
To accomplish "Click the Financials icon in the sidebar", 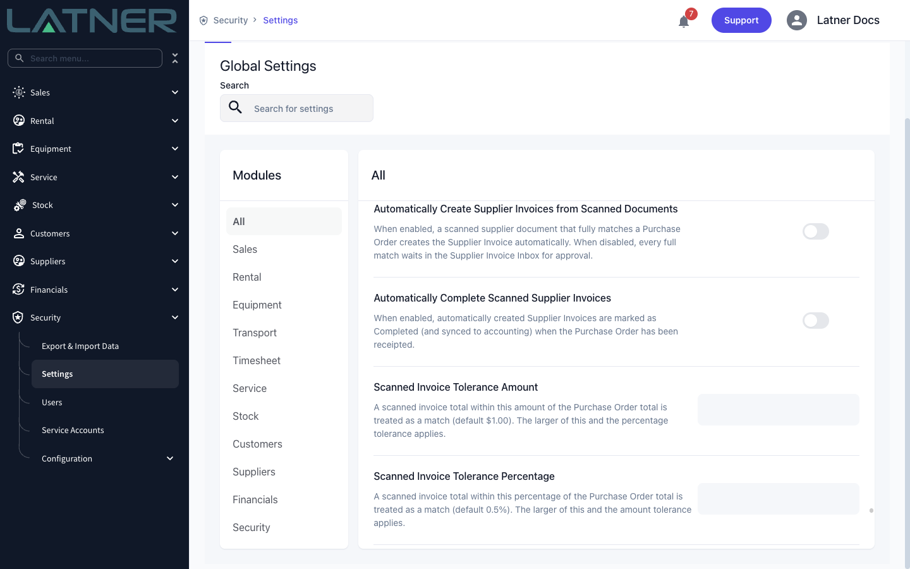I will (18, 290).
